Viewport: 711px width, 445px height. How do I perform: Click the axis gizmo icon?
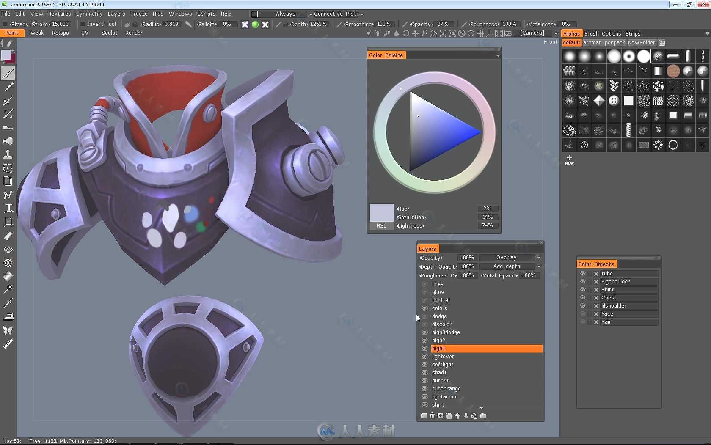pyautogui.click(x=490, y=33)
